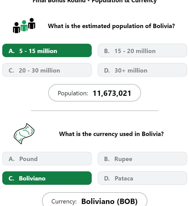Click the Final Bonus Round heading

click(94, 1)
